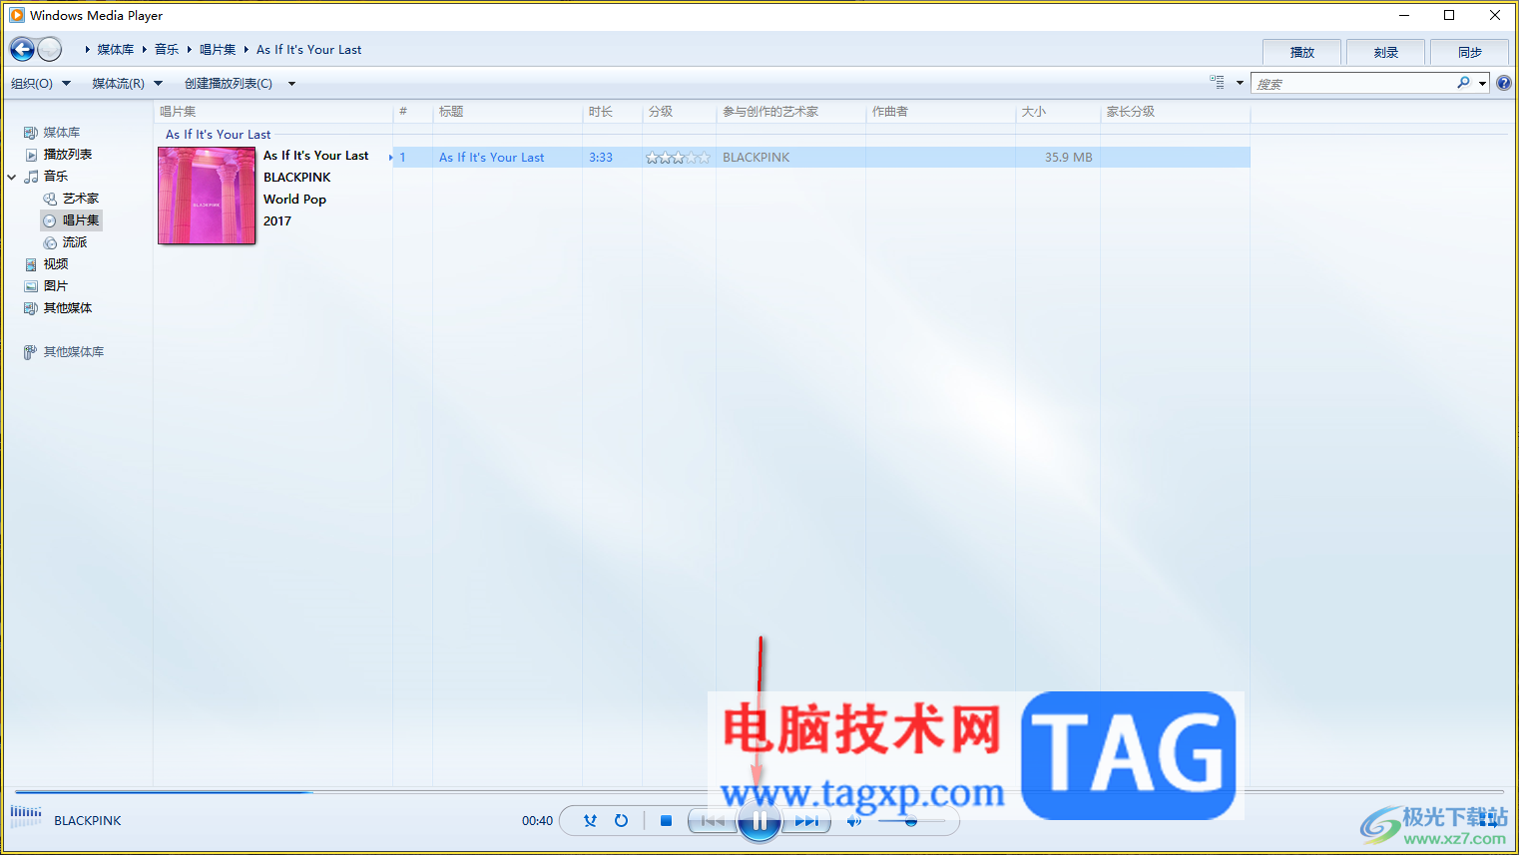Viewport: 1519px width, 855px height.
Task: Open the view options list icon
Action: point(1217,83)
